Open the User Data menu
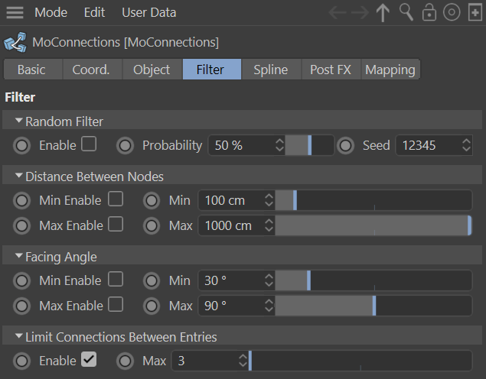 pyautogui.click(x=148, y=12)
